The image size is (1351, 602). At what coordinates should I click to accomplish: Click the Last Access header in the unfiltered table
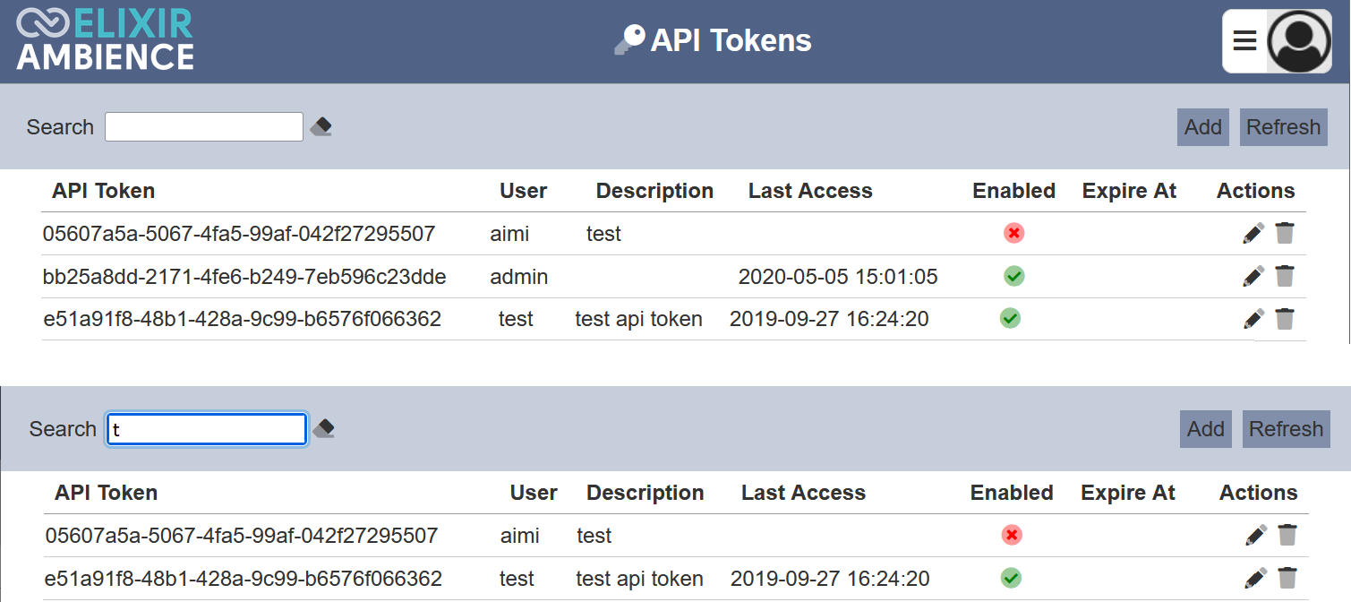click(x=810, y=191)
